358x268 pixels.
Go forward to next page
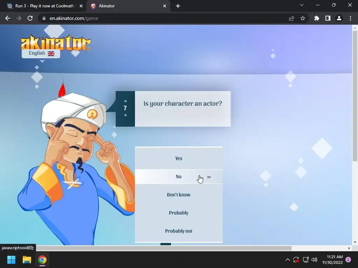19,18
